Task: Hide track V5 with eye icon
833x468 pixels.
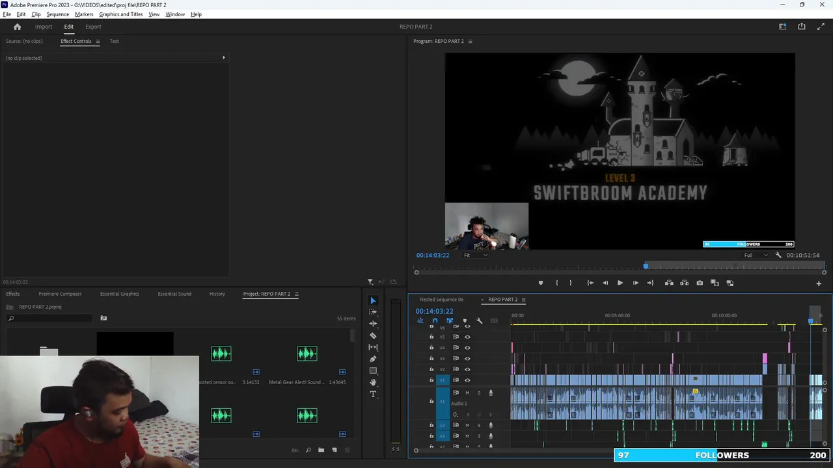Action: pyautogui.click(x=467, y=337)
